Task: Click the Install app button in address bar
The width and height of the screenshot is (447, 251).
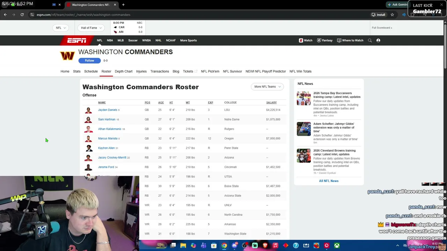Action: [378, 15]
